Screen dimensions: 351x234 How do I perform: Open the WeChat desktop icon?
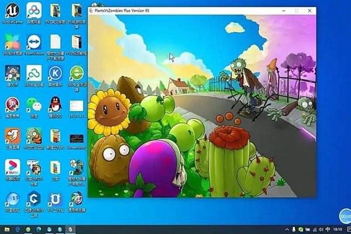coord(33,105)
